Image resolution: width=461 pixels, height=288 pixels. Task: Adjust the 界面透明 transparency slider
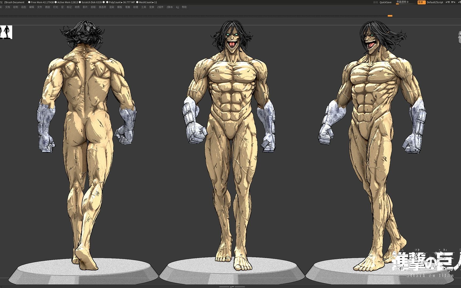[406, 2]
